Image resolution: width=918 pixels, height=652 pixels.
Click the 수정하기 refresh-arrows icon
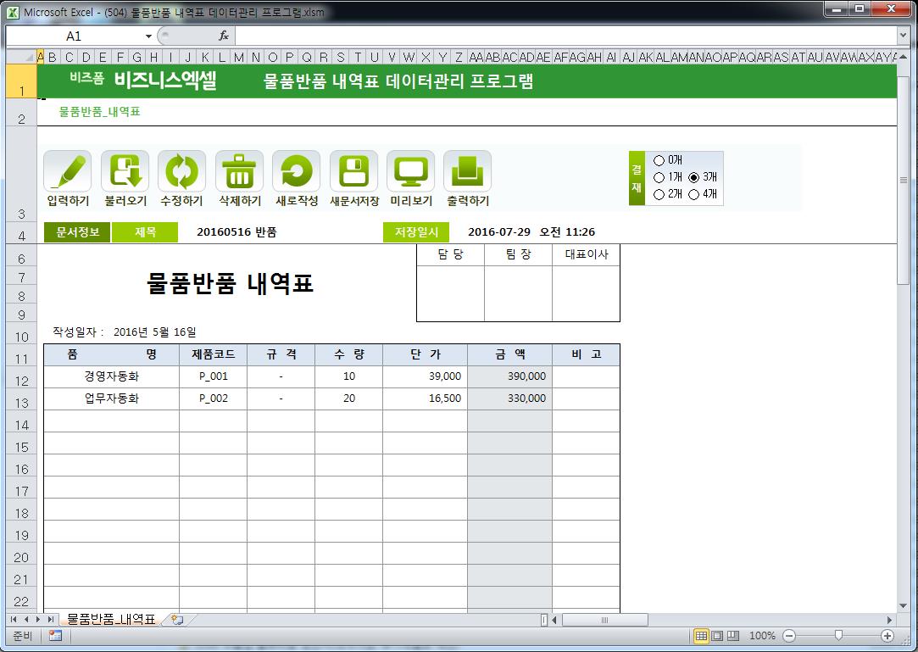tap(182, 171)
